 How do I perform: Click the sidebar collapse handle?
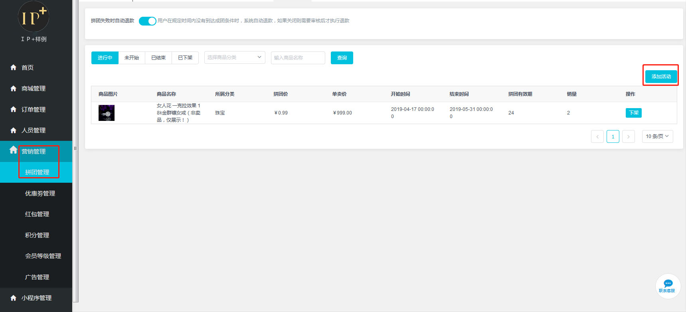point(75,148)
